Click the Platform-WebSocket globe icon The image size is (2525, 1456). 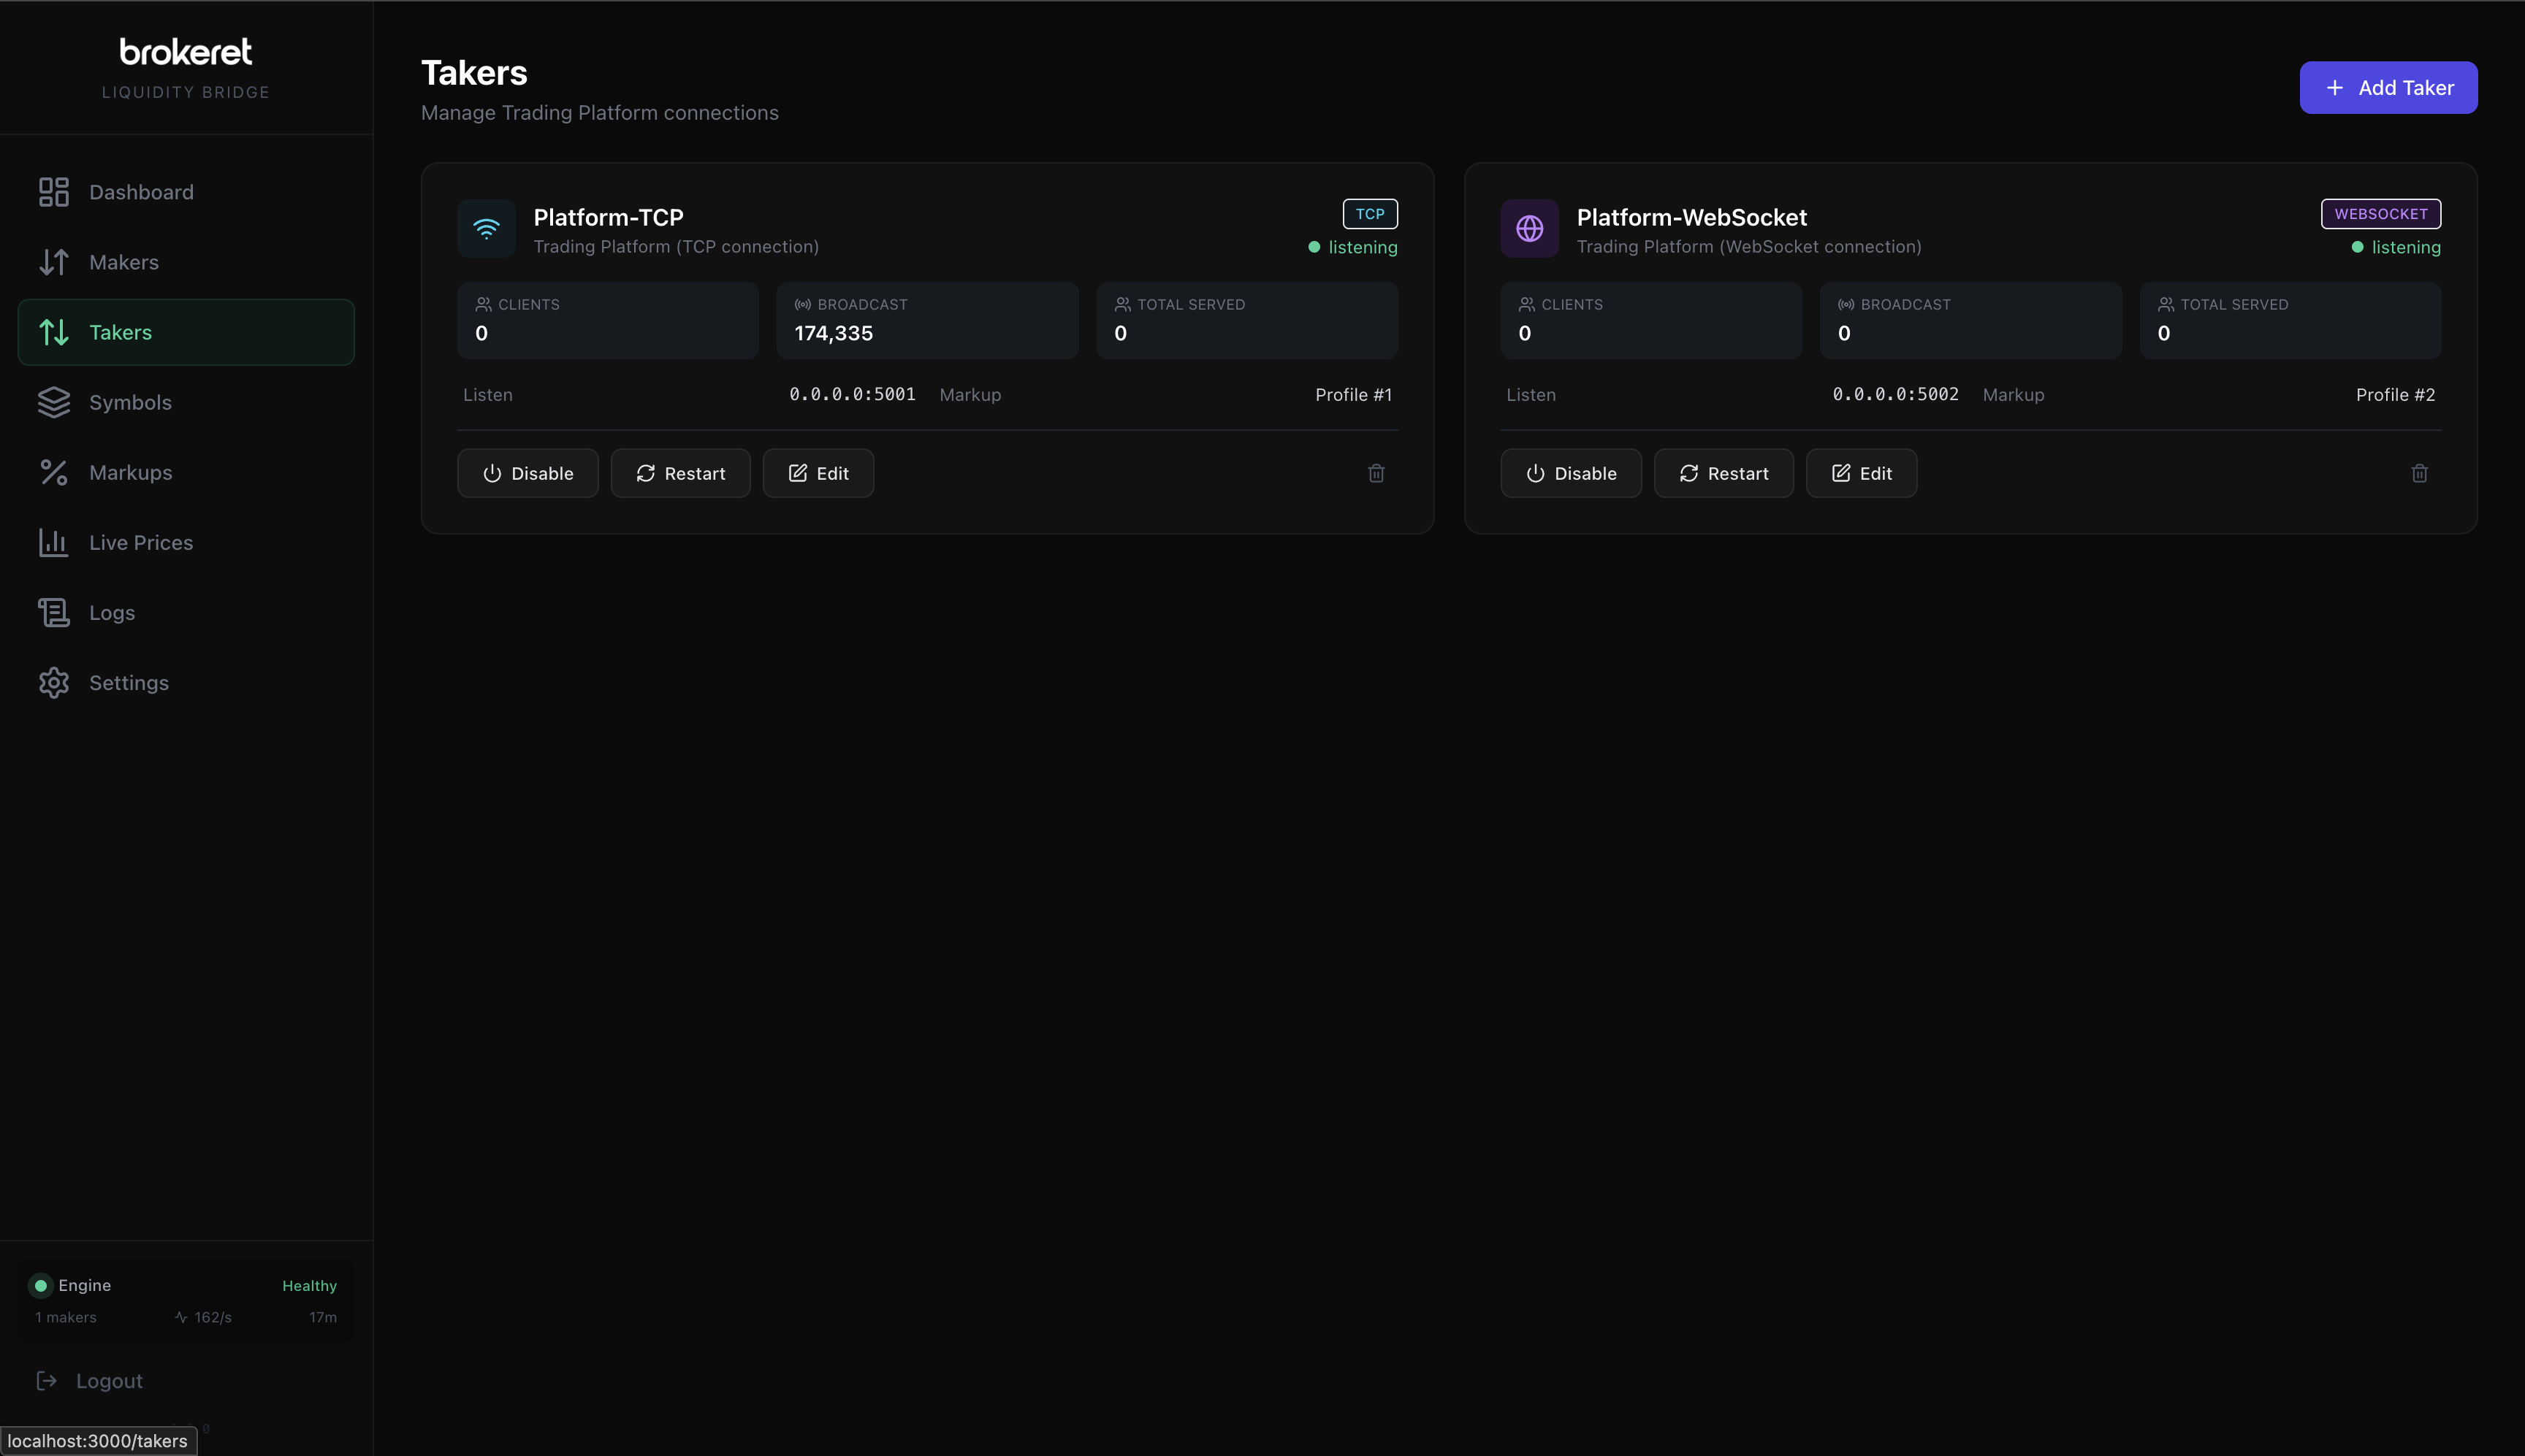pos(1528,228)
